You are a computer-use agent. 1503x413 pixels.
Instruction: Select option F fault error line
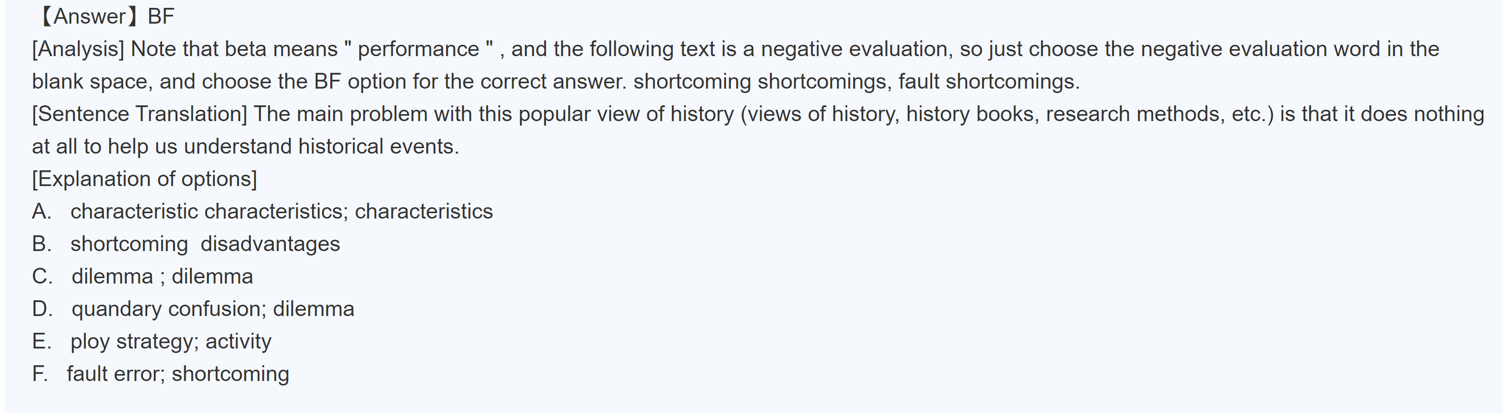click(x=160, y=374)
